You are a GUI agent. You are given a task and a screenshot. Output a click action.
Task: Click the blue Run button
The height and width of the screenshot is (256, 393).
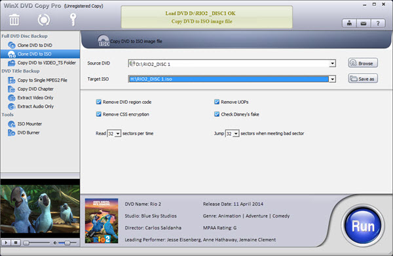tap(363, 226)
